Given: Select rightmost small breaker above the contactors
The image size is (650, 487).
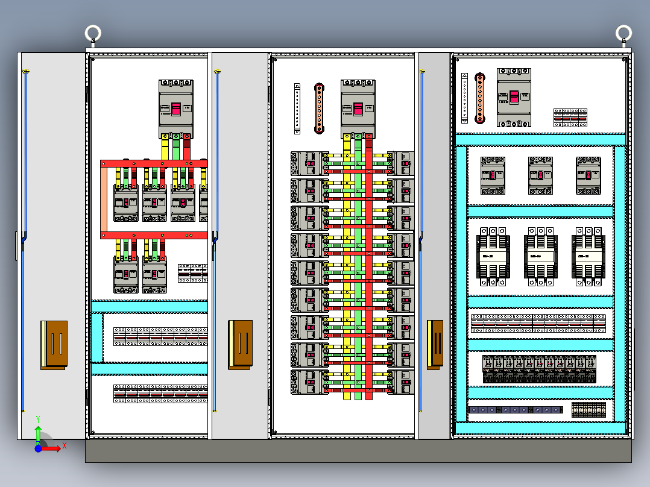Looking at the screenshot, I should pyautogui.click(x=588, y=176).
